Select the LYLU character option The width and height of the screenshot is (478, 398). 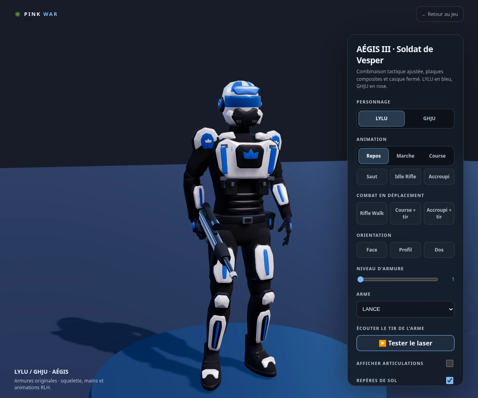click(x=382, y=119)
